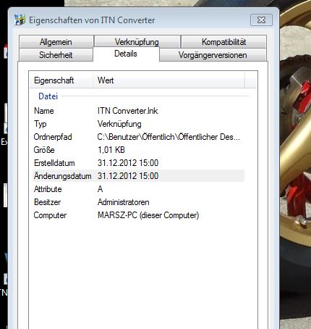
Task: Select the Änderungsdatum property label
Action: pyautogui.click(x=63, y=176)
